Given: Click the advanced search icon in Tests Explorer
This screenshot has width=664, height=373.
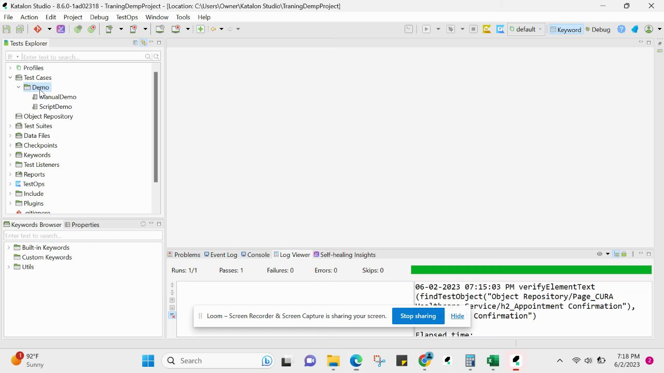Looking at the screenshot, I should click(x=156, y=56).
